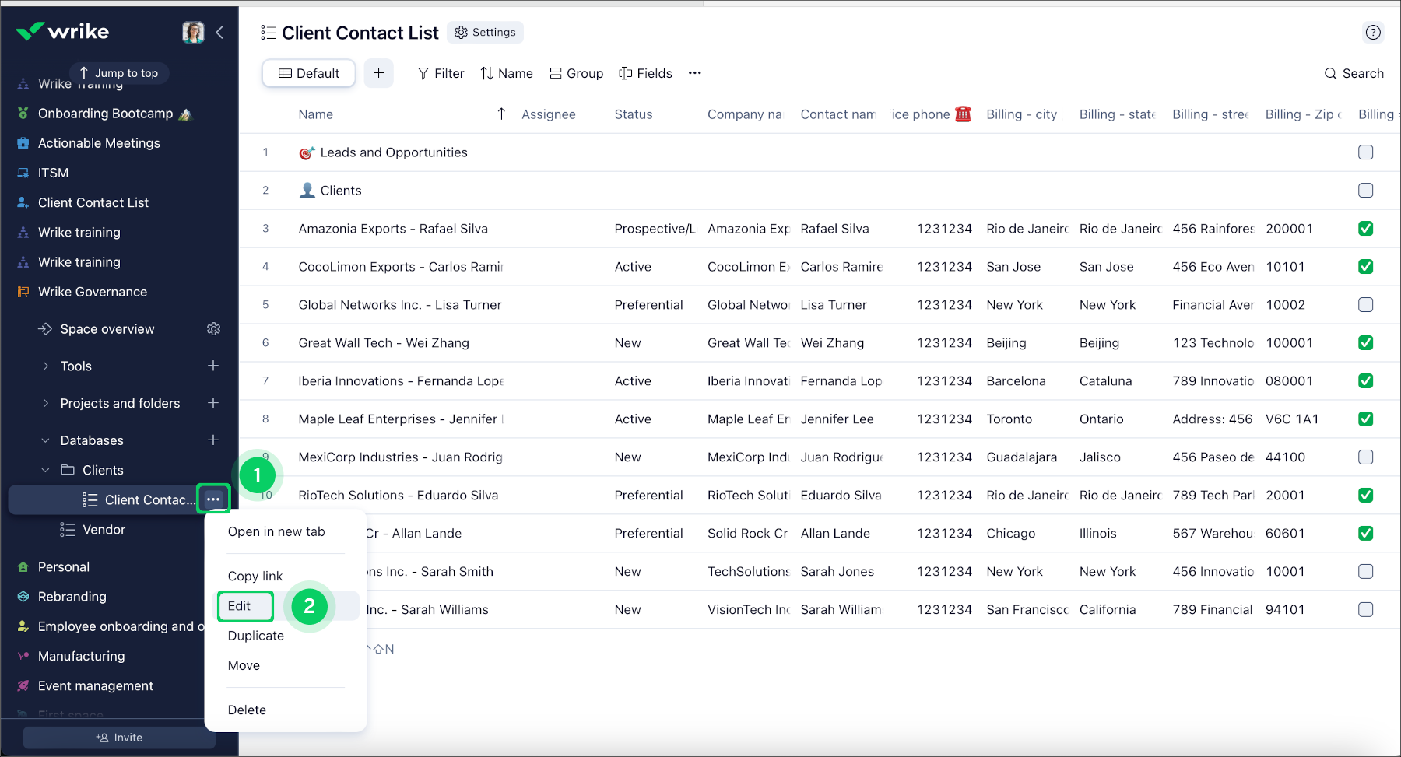1401x757 pixels.
Task: Click the plus icon next to Databases
Action: coord(213,440)
